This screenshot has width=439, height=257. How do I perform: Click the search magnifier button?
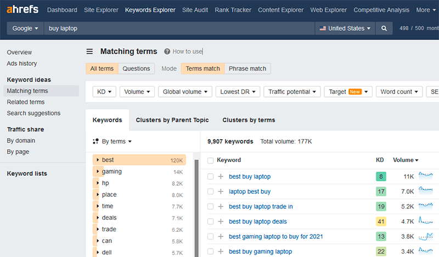click(384, 28)
